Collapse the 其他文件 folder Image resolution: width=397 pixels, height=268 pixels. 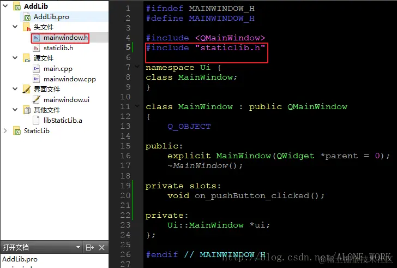click(x=15, y=109)
